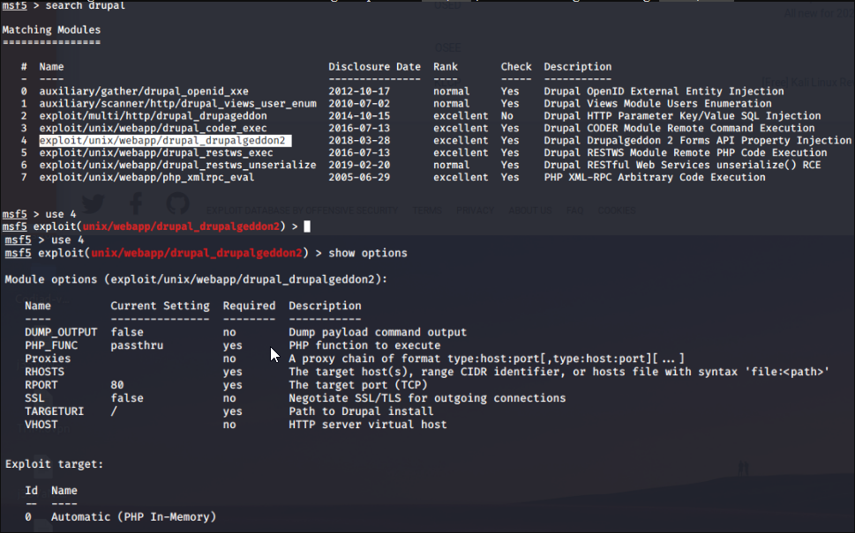Click 'Drupal CODER Module Remote Command Execution' description
Viewport: 855px width, 533px height.
click(679, 129)
